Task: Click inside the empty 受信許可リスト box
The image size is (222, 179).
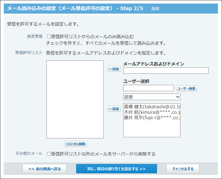Action: point(75,99)
